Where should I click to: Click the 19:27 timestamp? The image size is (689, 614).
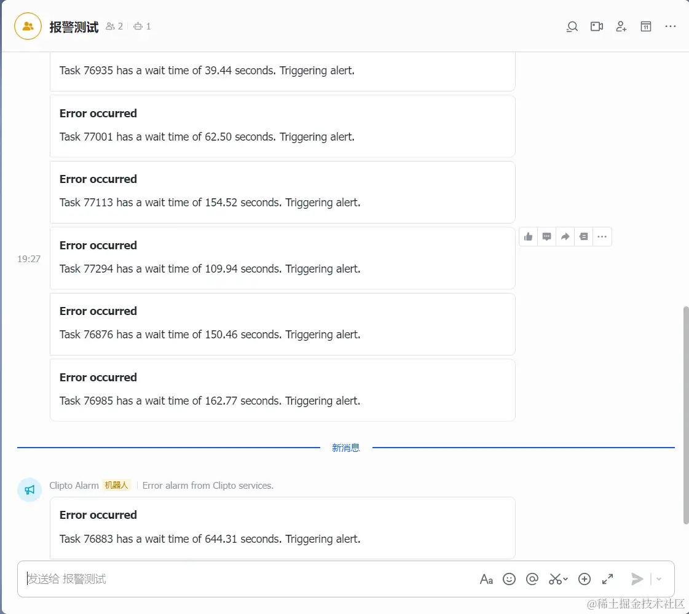tap(29, 259)
